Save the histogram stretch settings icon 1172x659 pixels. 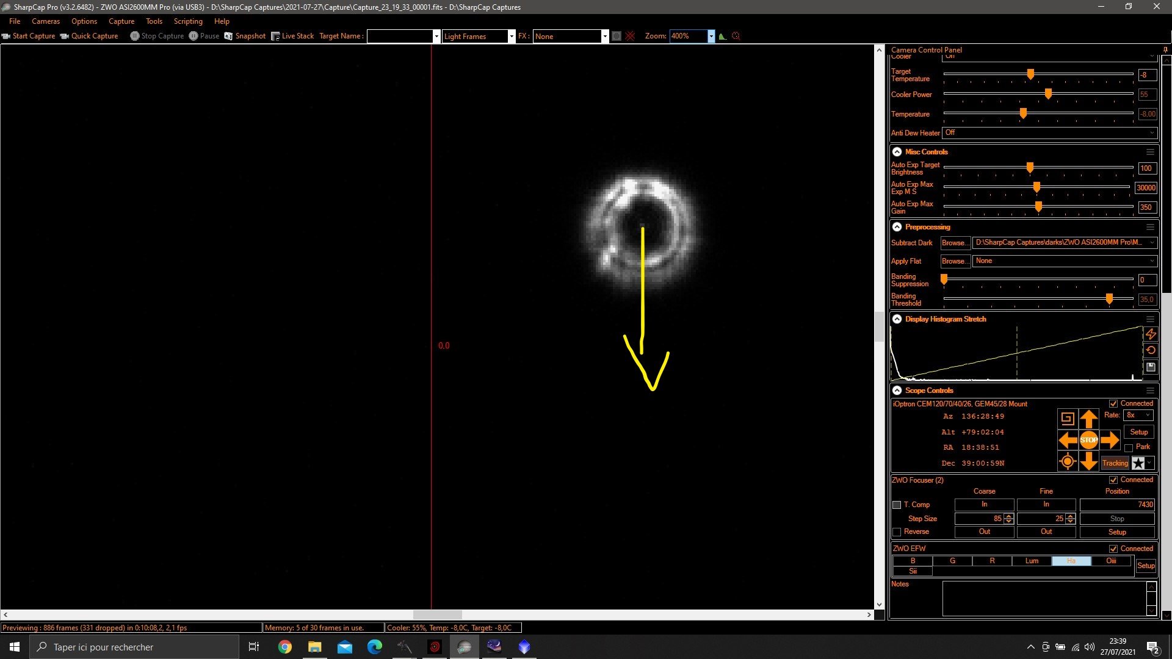(1151, 367)
